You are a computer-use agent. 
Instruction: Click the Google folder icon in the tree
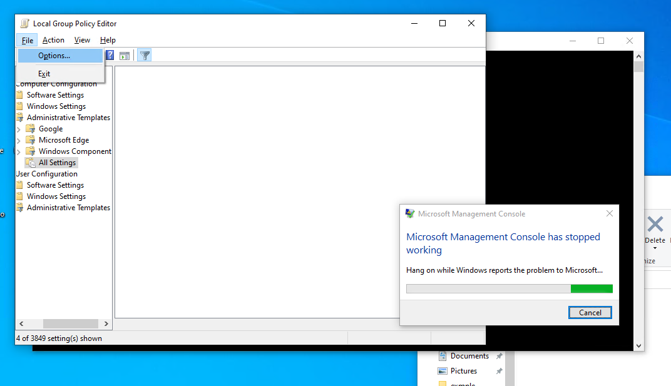click(31, 129)
